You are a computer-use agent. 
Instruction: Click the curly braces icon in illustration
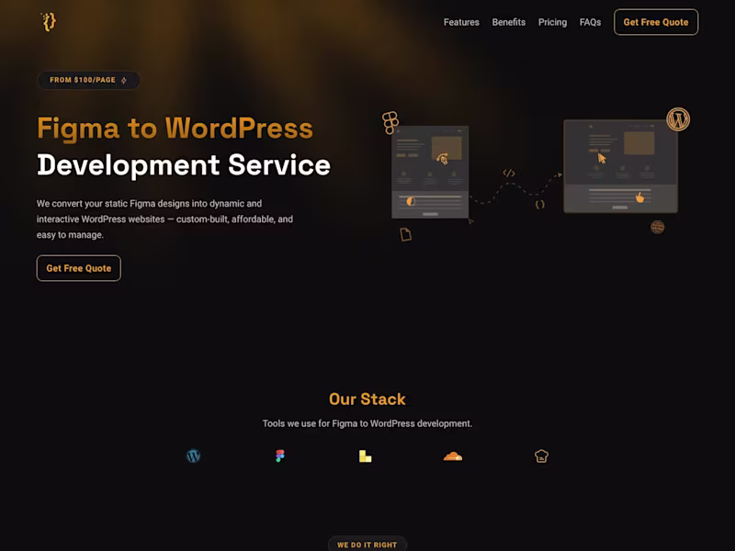[x=540, y=204]
